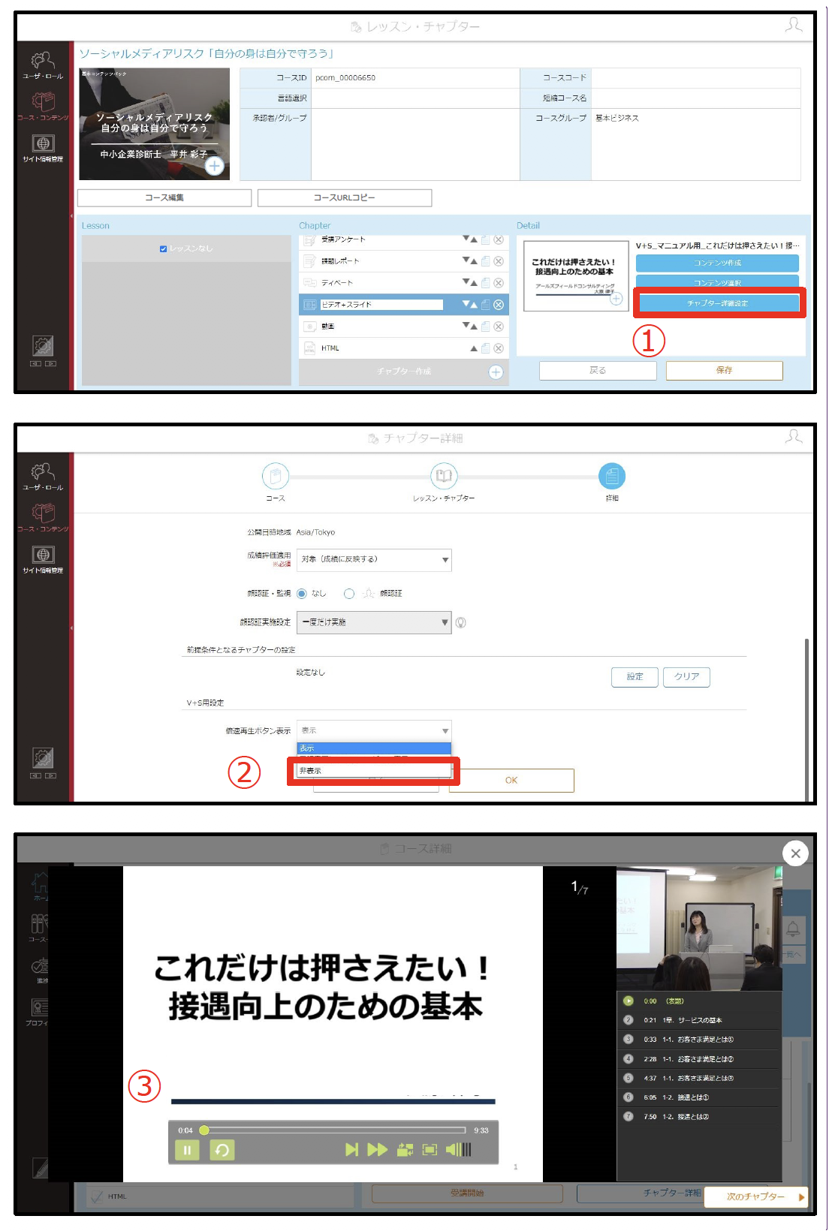Click the presenter video thumbnail

(x=699, y=929)
